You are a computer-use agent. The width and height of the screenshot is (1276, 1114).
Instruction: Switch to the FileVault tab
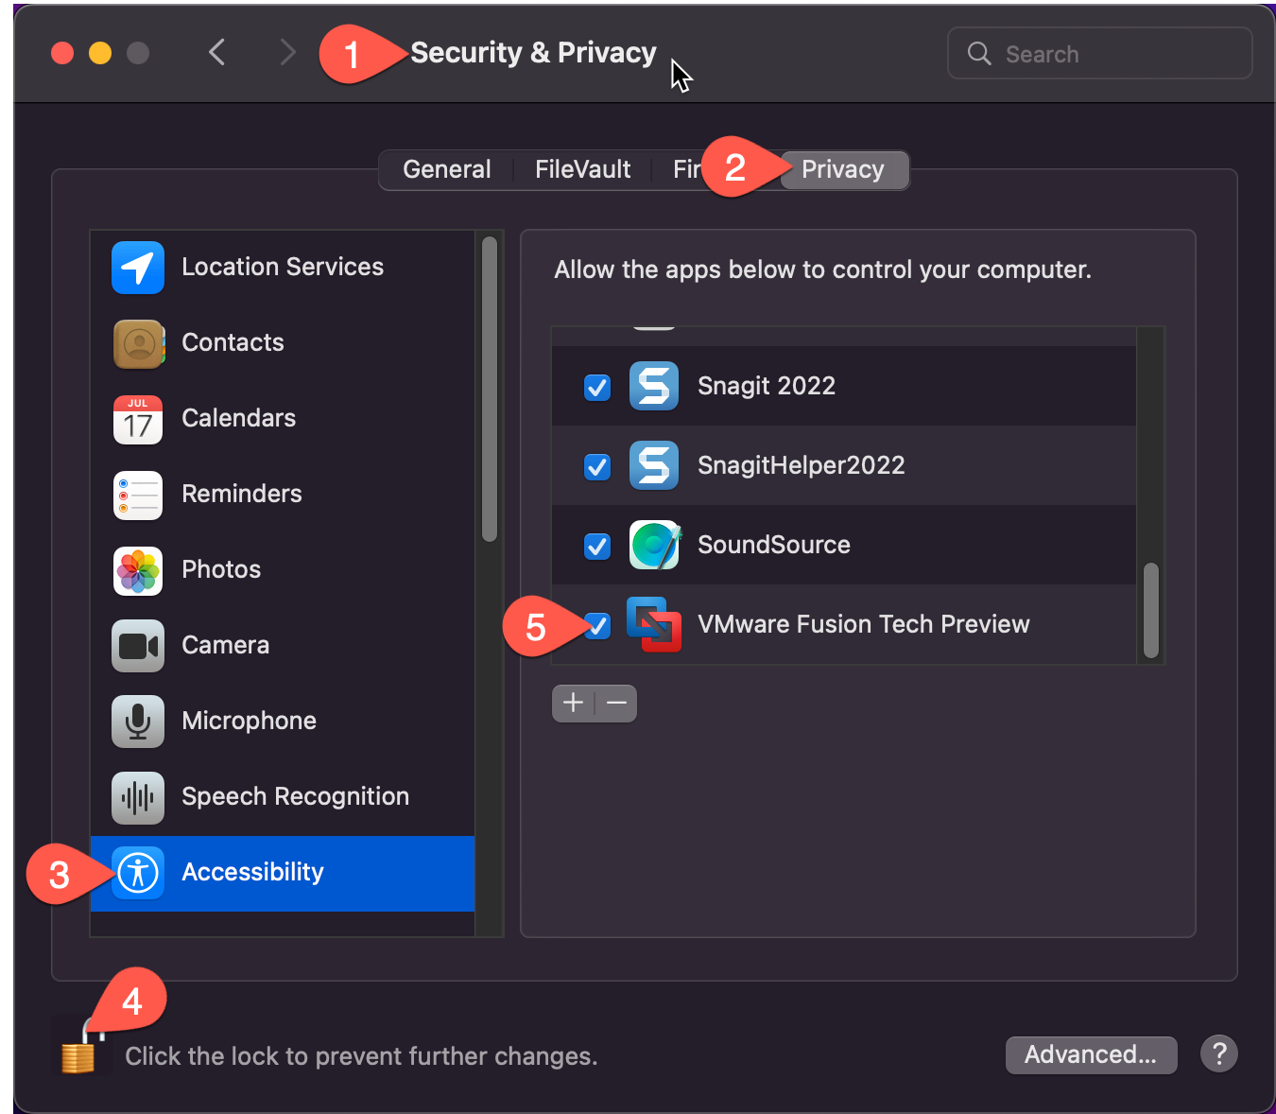tap(582, 170)
